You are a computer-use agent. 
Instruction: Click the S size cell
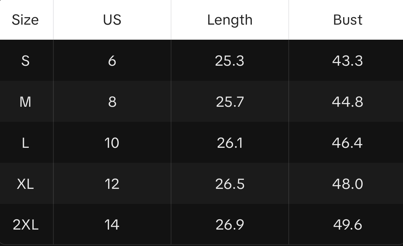tap(25, 61)
